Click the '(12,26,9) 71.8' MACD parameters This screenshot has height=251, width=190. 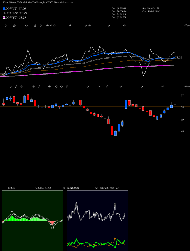(x=43, y=188)
